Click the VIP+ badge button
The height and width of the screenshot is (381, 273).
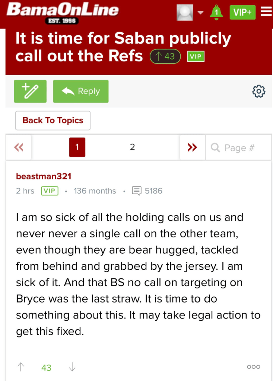[242, 12]
